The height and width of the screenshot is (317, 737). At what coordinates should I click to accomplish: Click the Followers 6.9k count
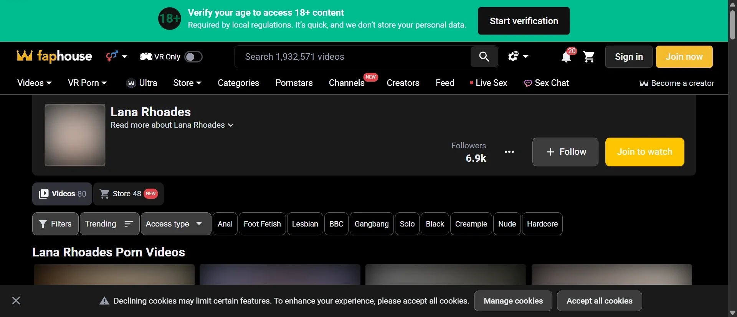469,152
